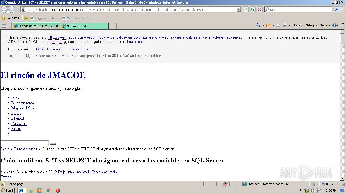Open Mapa del Sitio link
Image resolution: width=345 pixels, height=194 pixels.
pyautogui.click(x=23, y=108)
